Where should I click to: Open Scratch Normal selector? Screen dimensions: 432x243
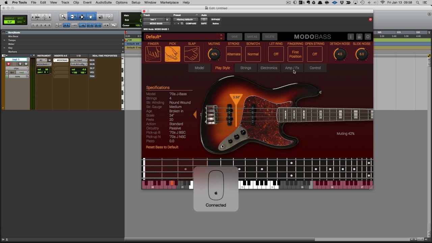click(x=253, y=54)
